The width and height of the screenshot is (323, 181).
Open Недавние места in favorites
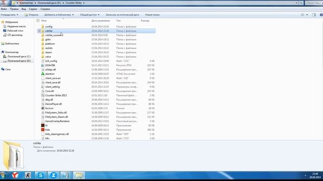16,26
